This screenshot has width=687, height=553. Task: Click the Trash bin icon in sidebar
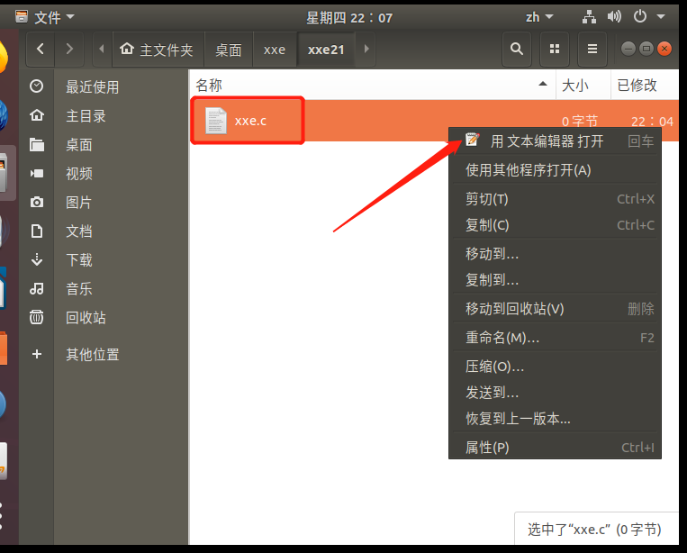click(36, 317)
